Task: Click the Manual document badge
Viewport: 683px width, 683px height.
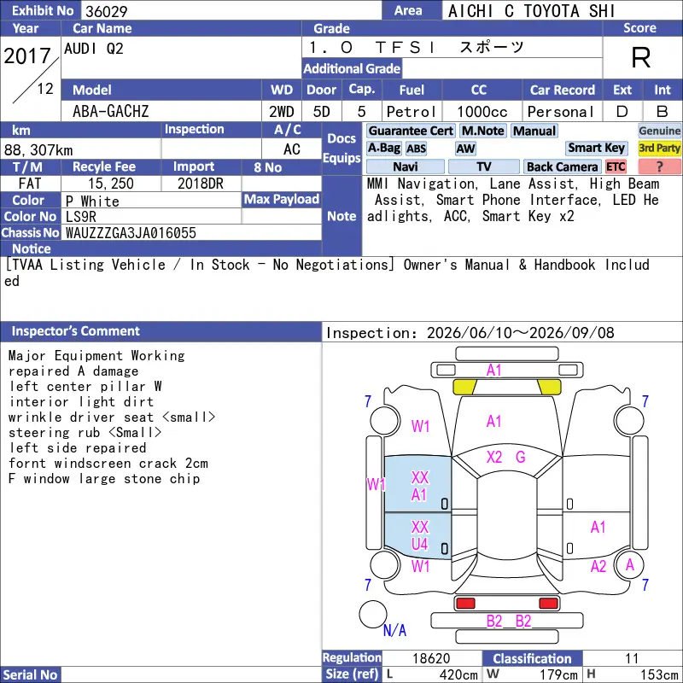Action: click(534, 131)
